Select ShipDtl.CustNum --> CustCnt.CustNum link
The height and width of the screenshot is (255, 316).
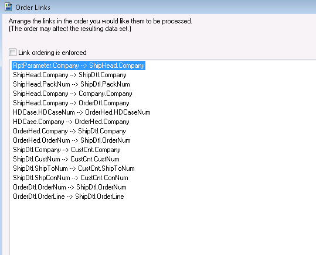pyautogui.click(x=66, y=159)
